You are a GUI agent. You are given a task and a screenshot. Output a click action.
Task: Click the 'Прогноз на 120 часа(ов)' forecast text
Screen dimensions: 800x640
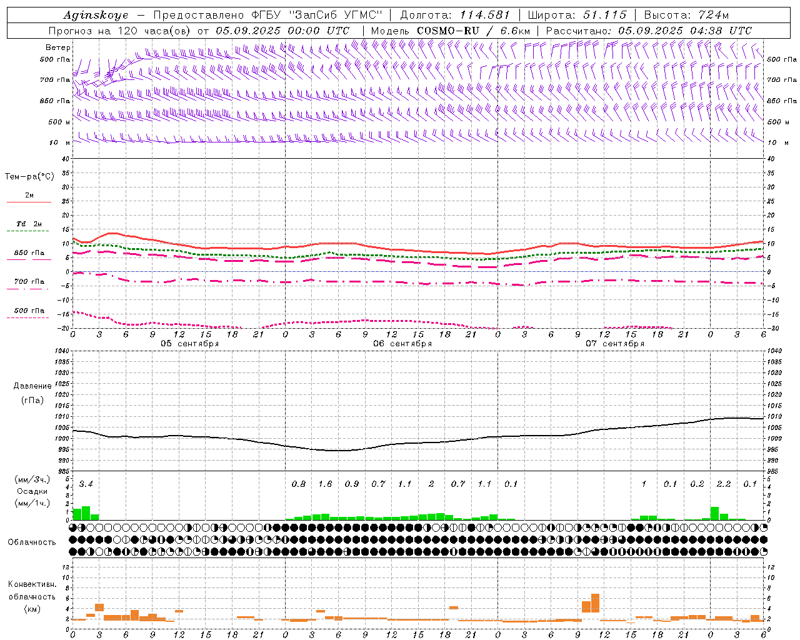(120, 31)
